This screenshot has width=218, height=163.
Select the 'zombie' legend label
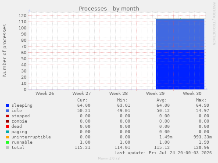click(19, 121)
